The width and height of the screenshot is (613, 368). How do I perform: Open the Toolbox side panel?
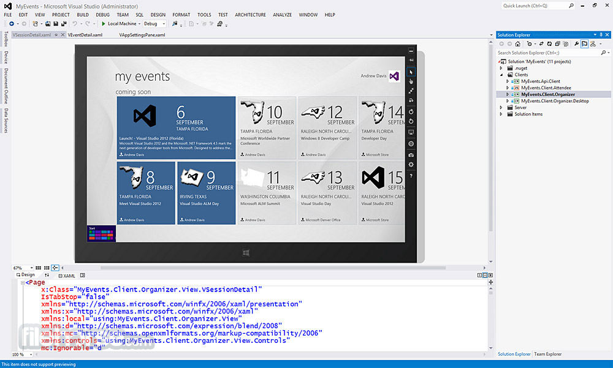coord(6,39)
